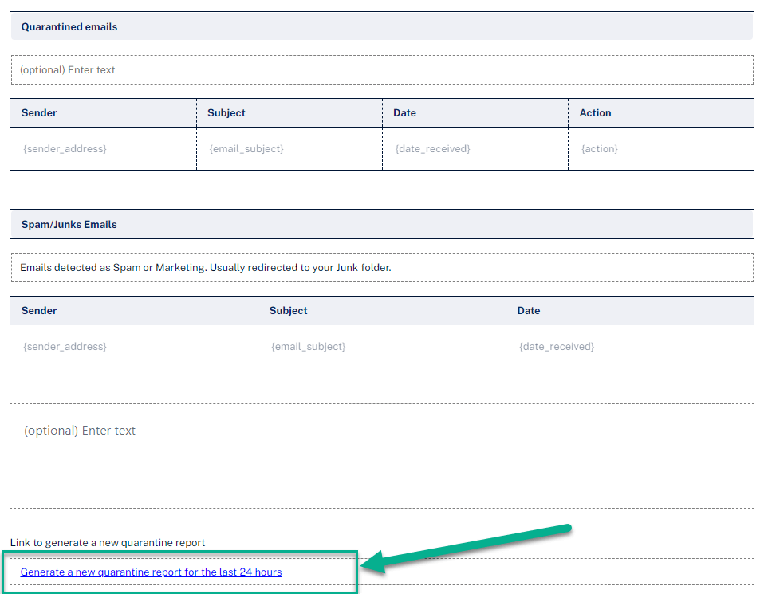The width and height of the screenshot is (764, 594).
Task: Click the Subject column header in quarantined table
Action: (289, 113)
